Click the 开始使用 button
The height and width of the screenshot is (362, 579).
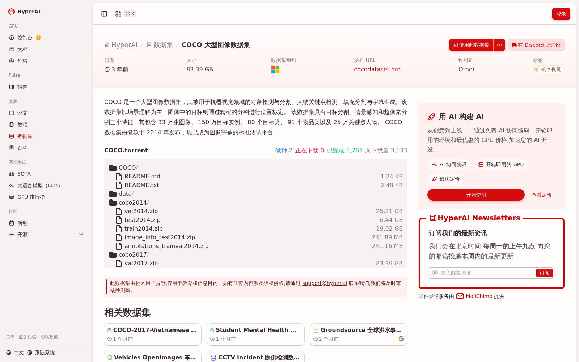[476, 195]
